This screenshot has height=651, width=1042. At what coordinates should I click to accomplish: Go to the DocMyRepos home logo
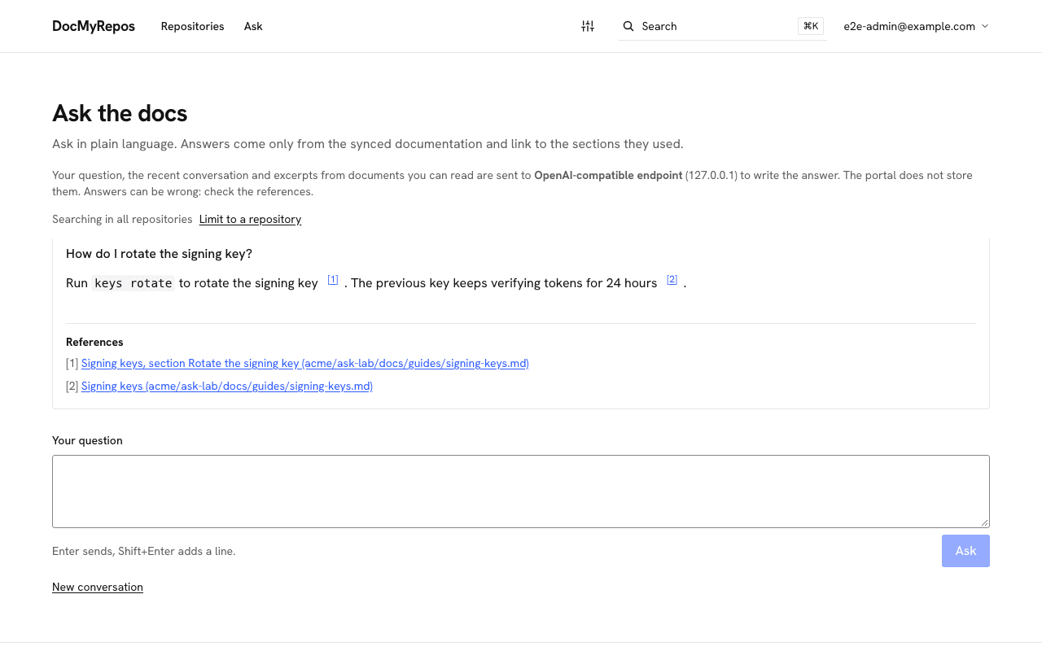click(x=94, y=26)
